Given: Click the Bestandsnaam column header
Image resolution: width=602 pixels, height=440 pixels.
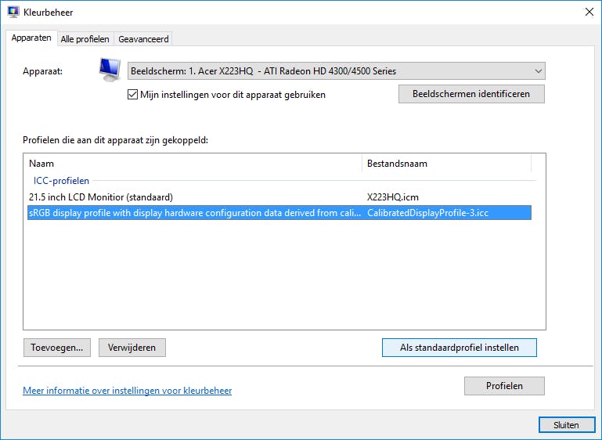Looking at the screenshot, I should (x=446, y=164).
